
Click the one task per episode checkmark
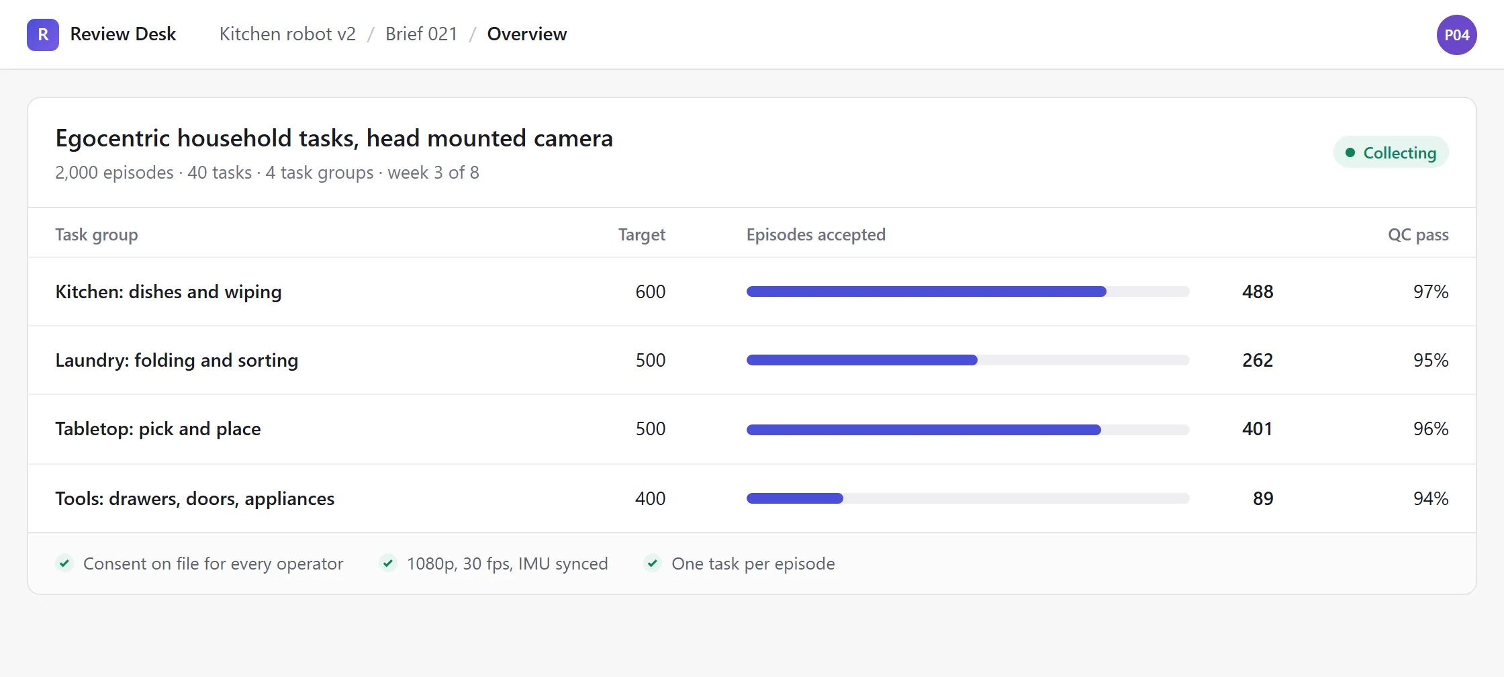[x=653, y=563]
